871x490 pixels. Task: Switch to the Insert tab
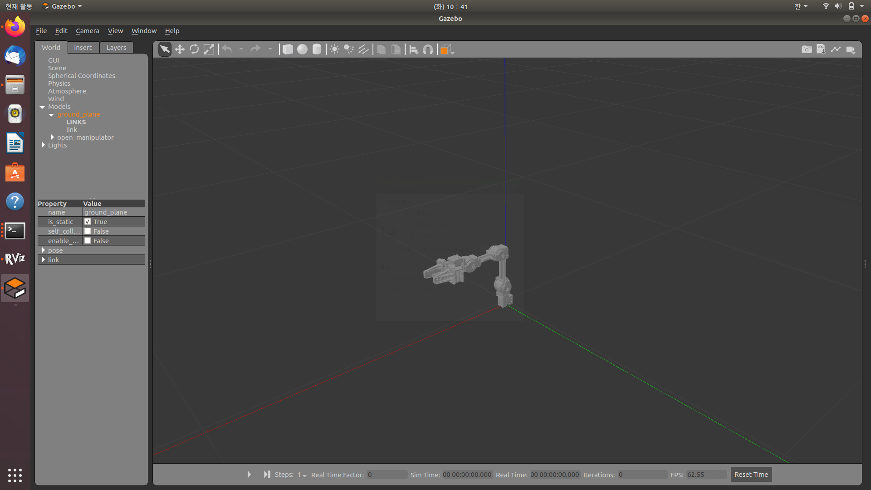[x=83, y=48]
